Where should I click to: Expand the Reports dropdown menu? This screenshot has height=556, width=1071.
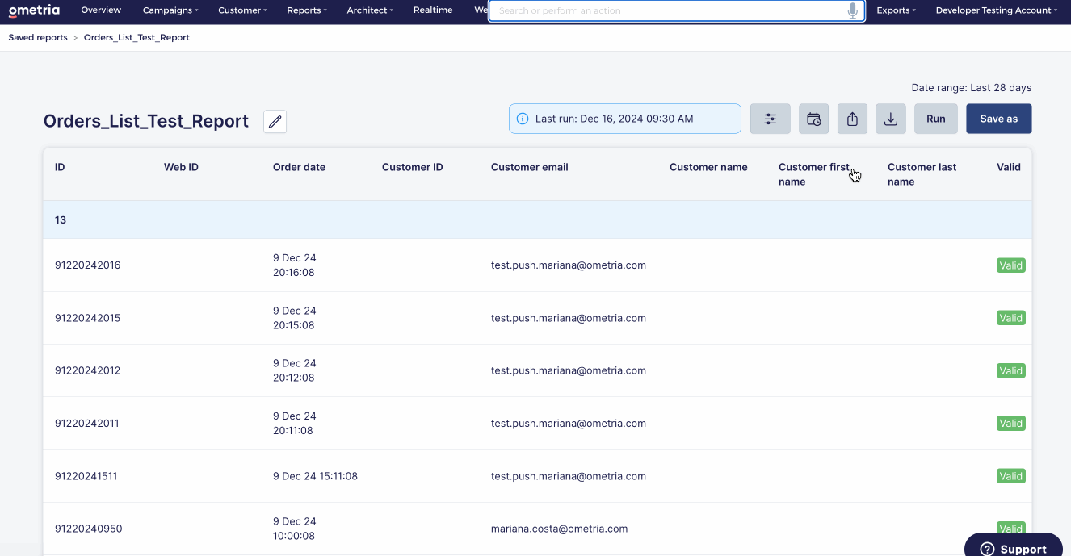point(307,10)
